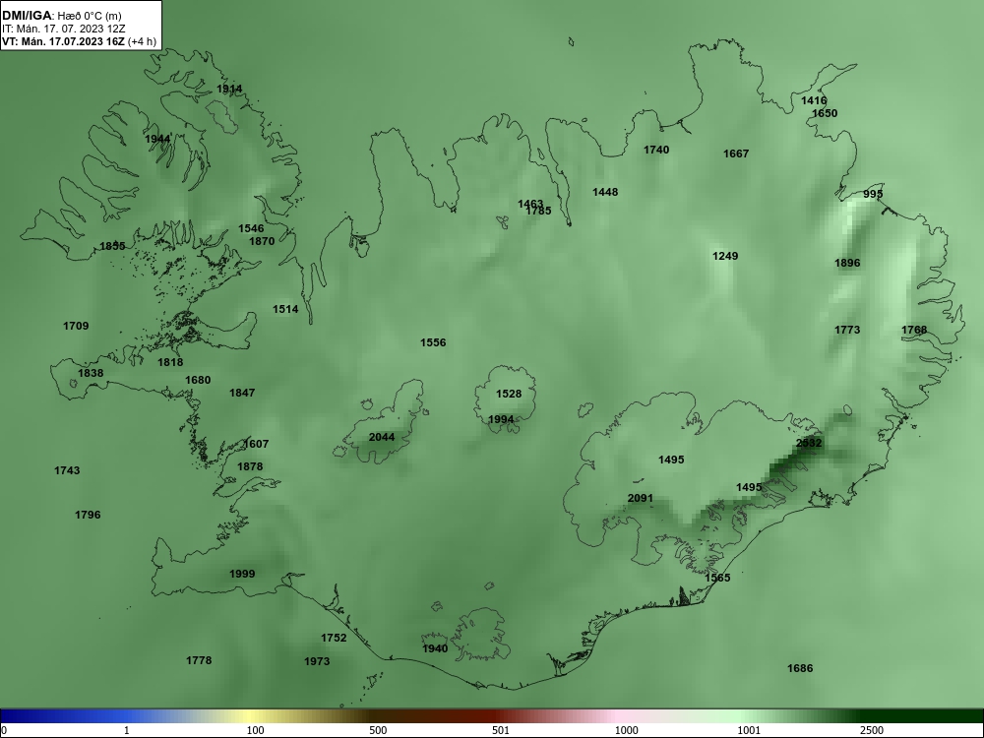The image size is (984, 738).
Task: Select the 1994 value
Action: (x=501, y=419)
